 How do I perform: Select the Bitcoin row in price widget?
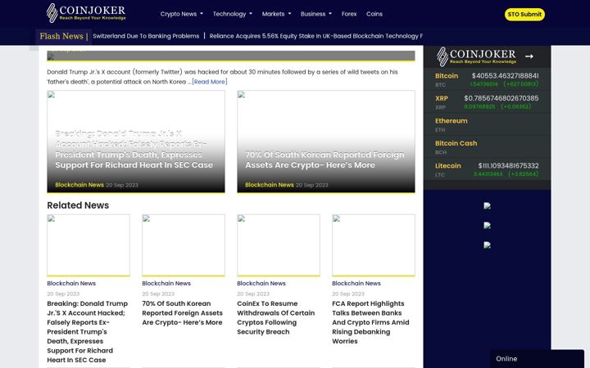coord(487,79)
